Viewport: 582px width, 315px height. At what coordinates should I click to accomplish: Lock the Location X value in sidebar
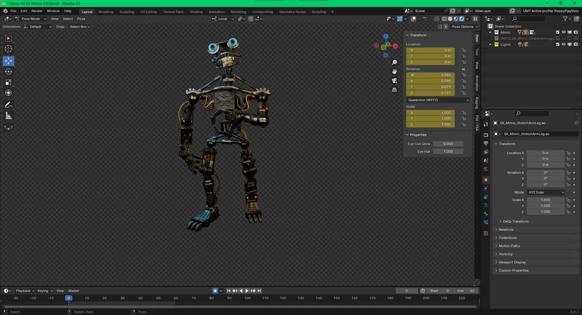[x=464, y=50]
